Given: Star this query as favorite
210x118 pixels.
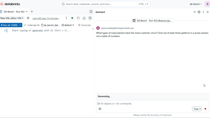Looking at the screenshot, I should coord(28,18).
